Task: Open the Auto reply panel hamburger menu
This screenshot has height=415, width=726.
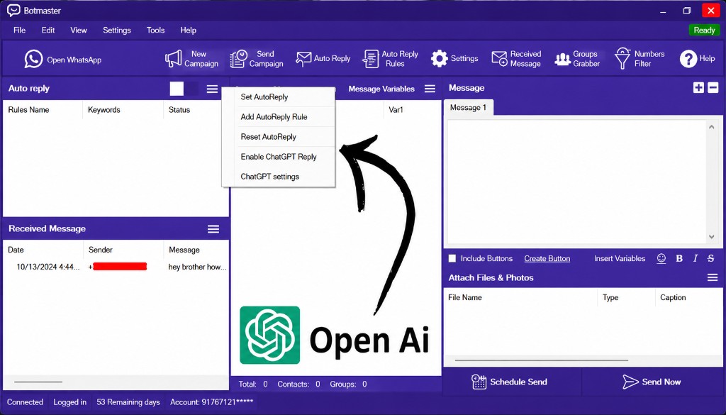Action: [x=212, y=89]
